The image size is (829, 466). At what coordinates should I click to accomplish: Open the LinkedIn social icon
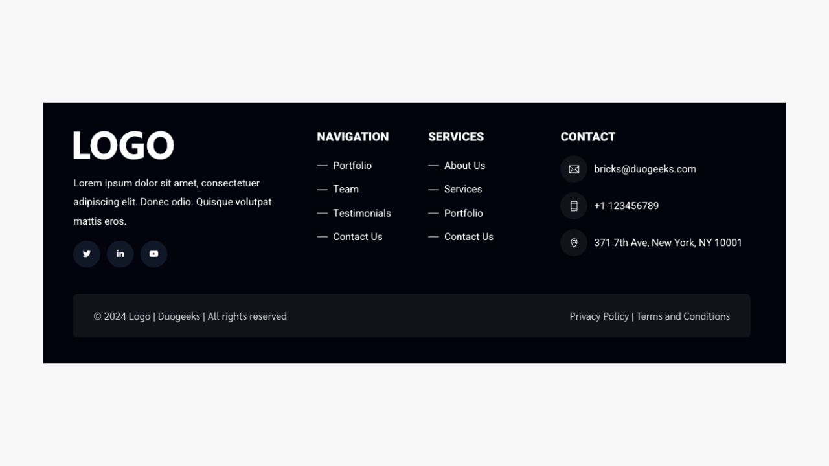pyautogui.click(x=120, y=254)
